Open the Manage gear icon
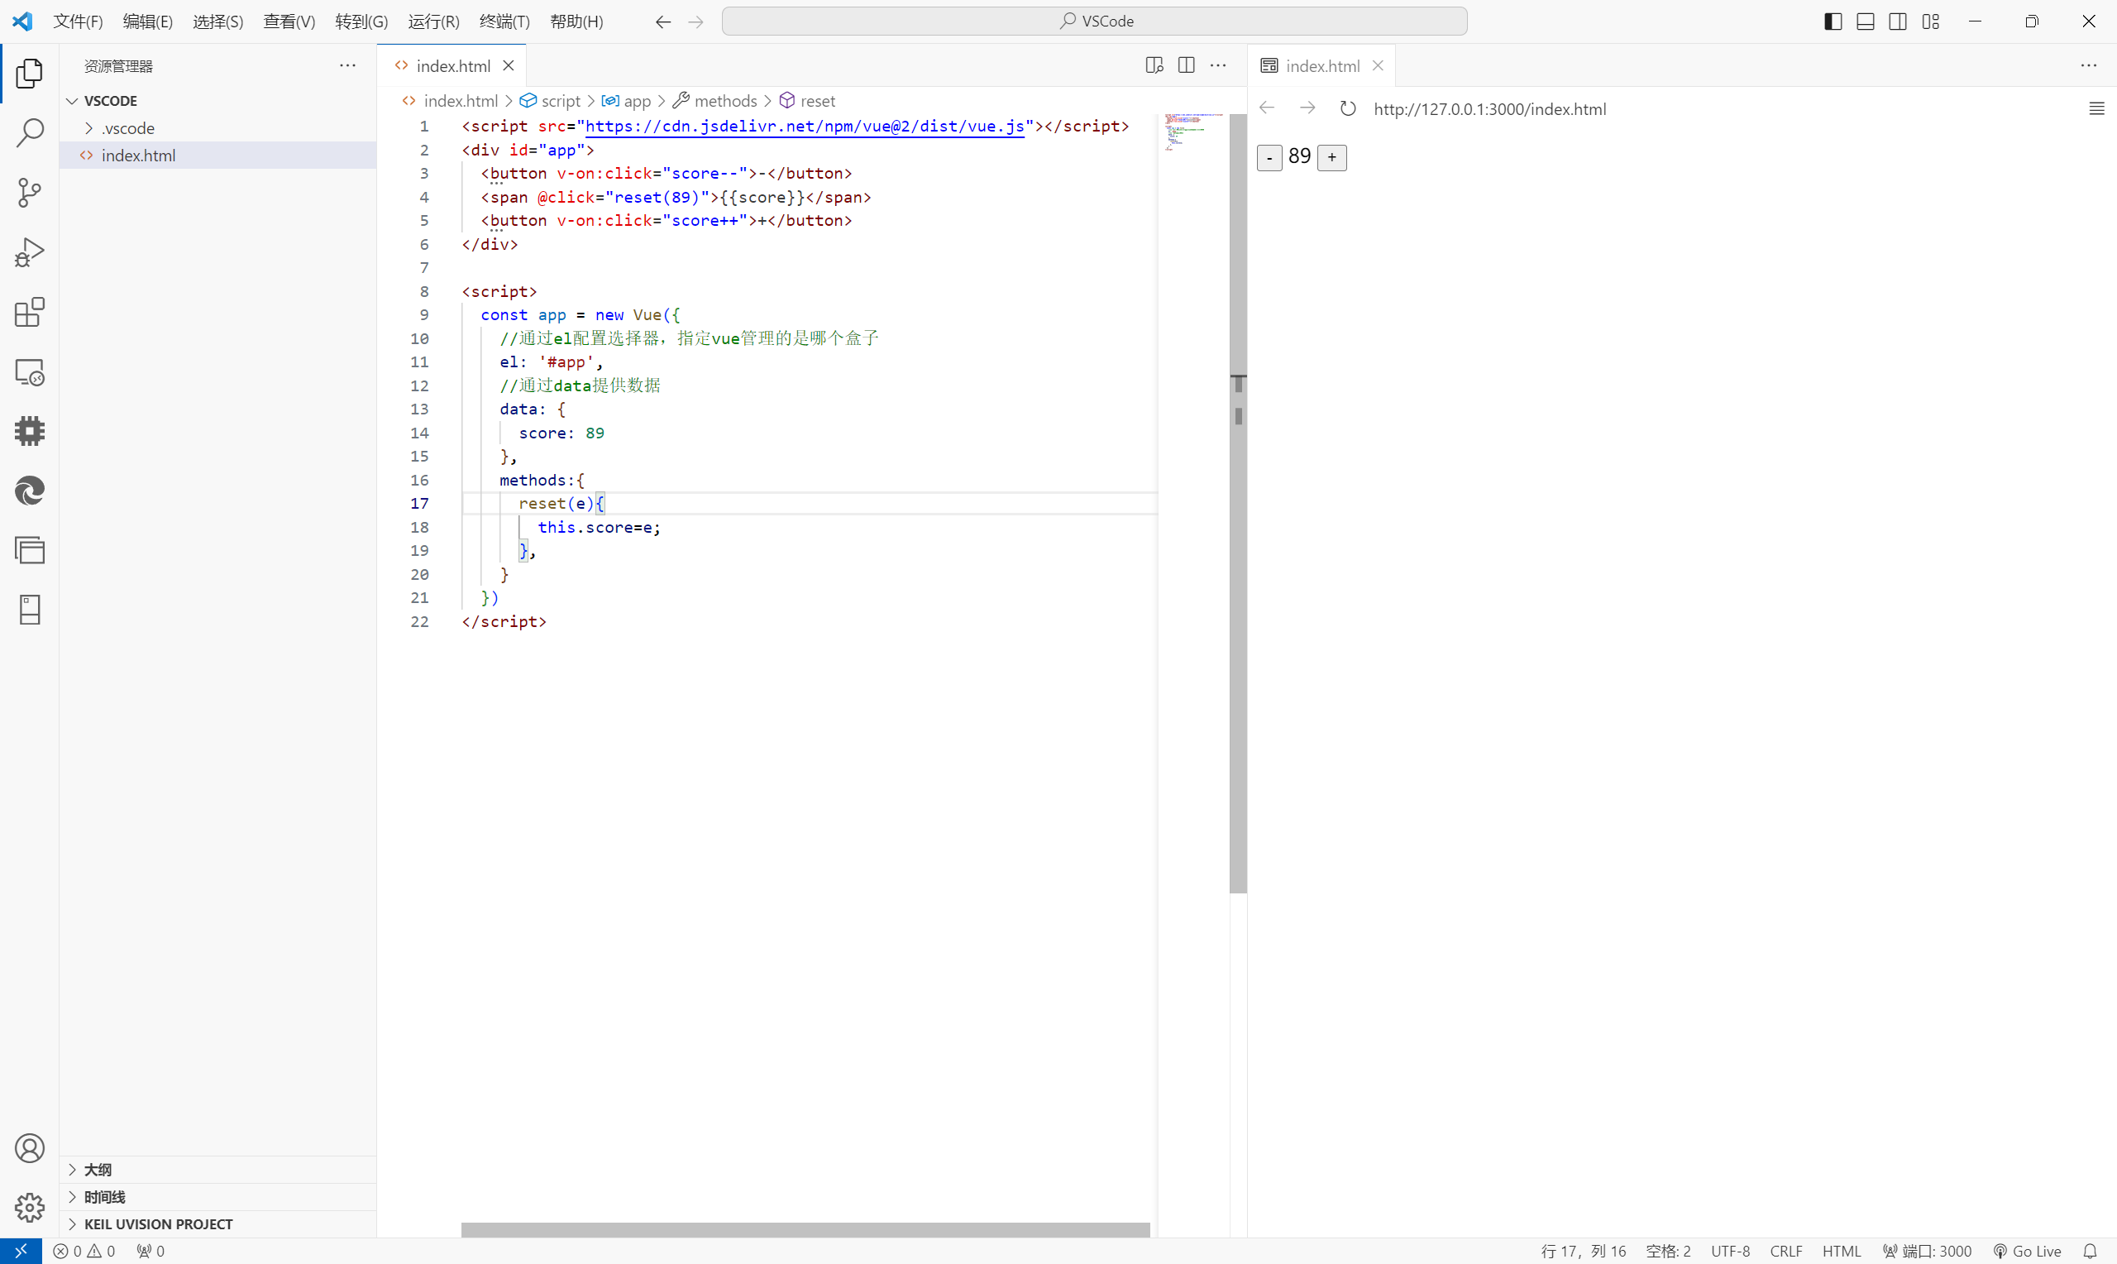This screenshot has width=2117, height=1264. 30,1207
